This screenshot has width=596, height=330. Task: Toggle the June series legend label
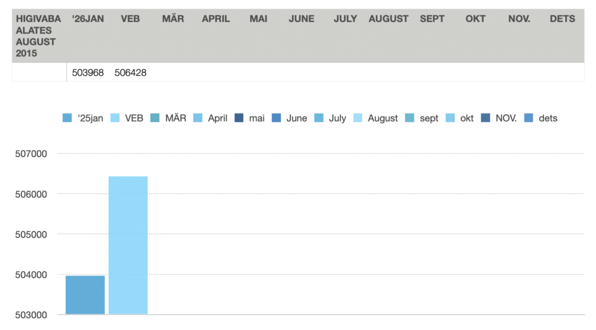(296, 118)
